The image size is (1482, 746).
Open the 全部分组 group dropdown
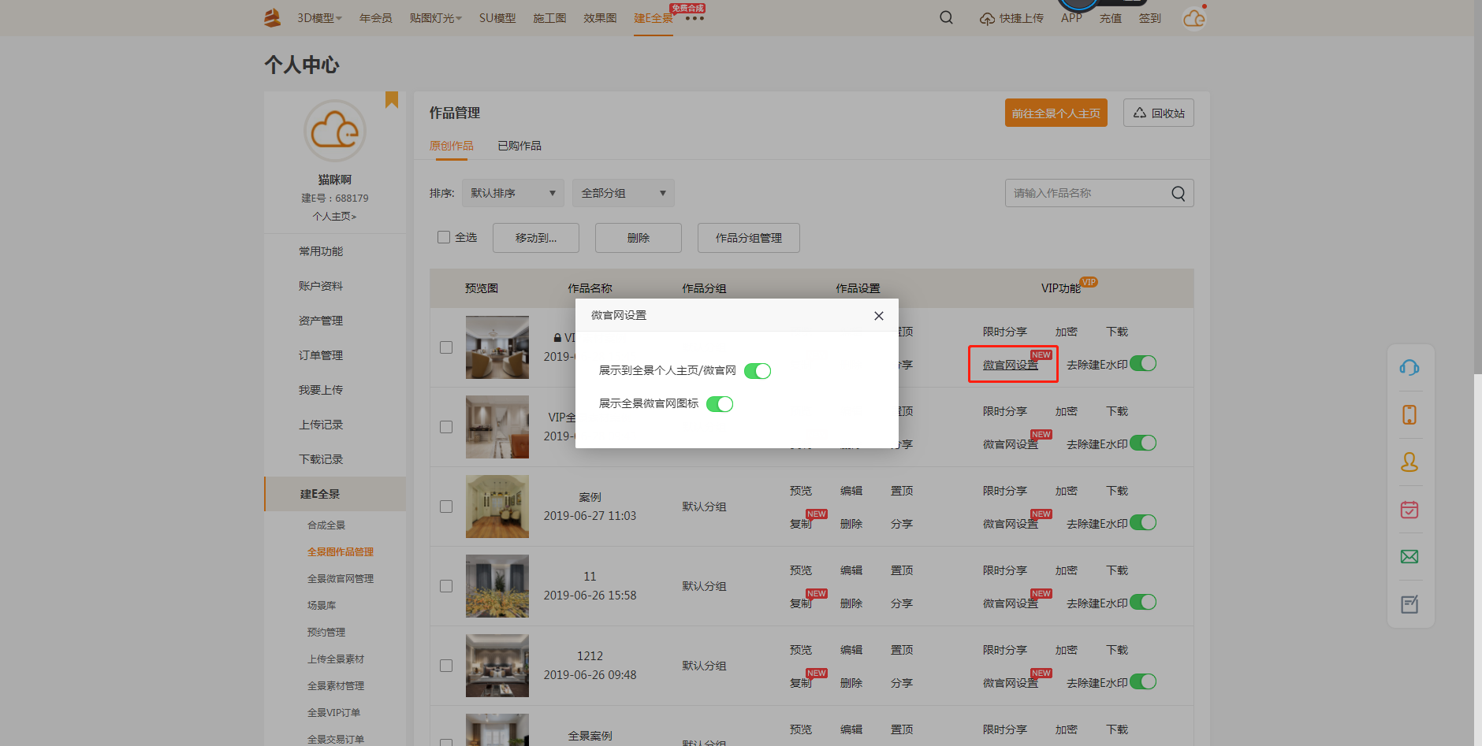[623, 193]
